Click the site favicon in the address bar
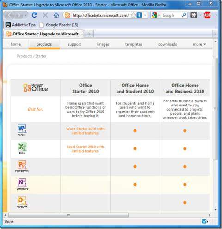The width and height of the screenshot is (222, 229). click(68, 15)
